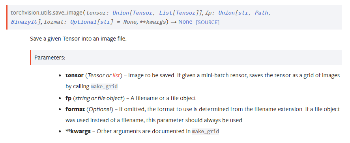Click make_grid code in tensor description

(104, 86)
